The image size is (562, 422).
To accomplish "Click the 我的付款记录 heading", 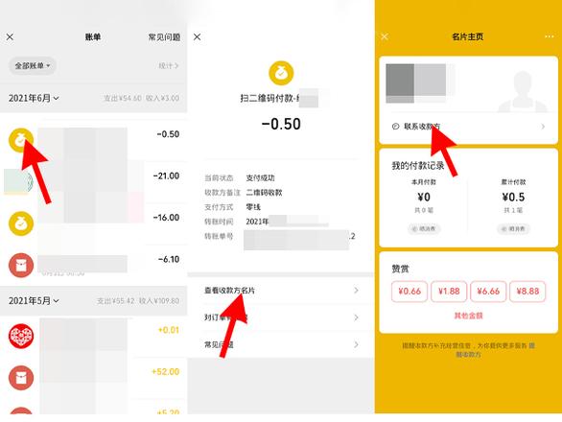I will [x=418, y=165].
